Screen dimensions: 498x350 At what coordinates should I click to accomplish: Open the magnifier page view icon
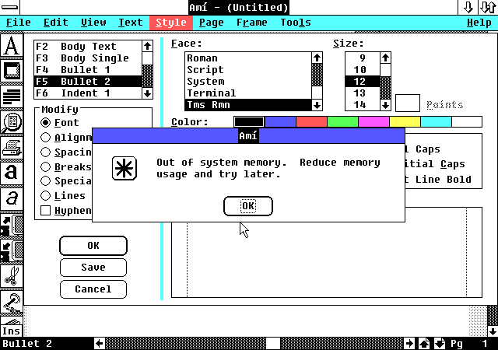point(12,122)
